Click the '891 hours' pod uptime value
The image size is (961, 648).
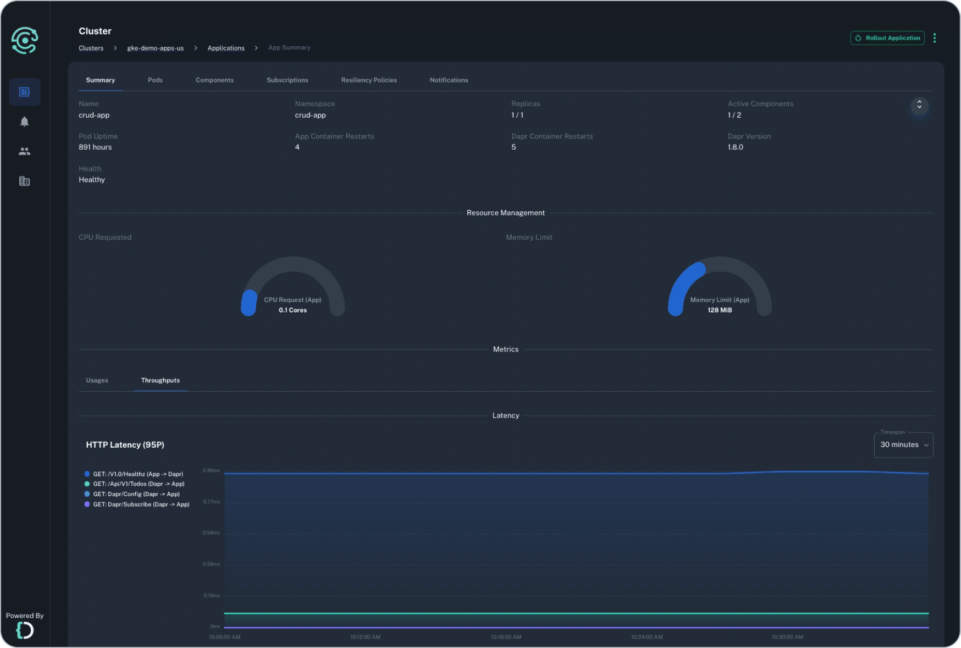point(95,147)
